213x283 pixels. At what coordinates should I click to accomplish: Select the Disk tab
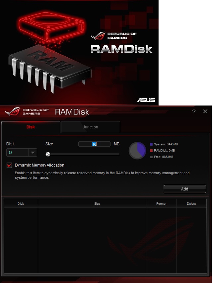pos(31,127)
